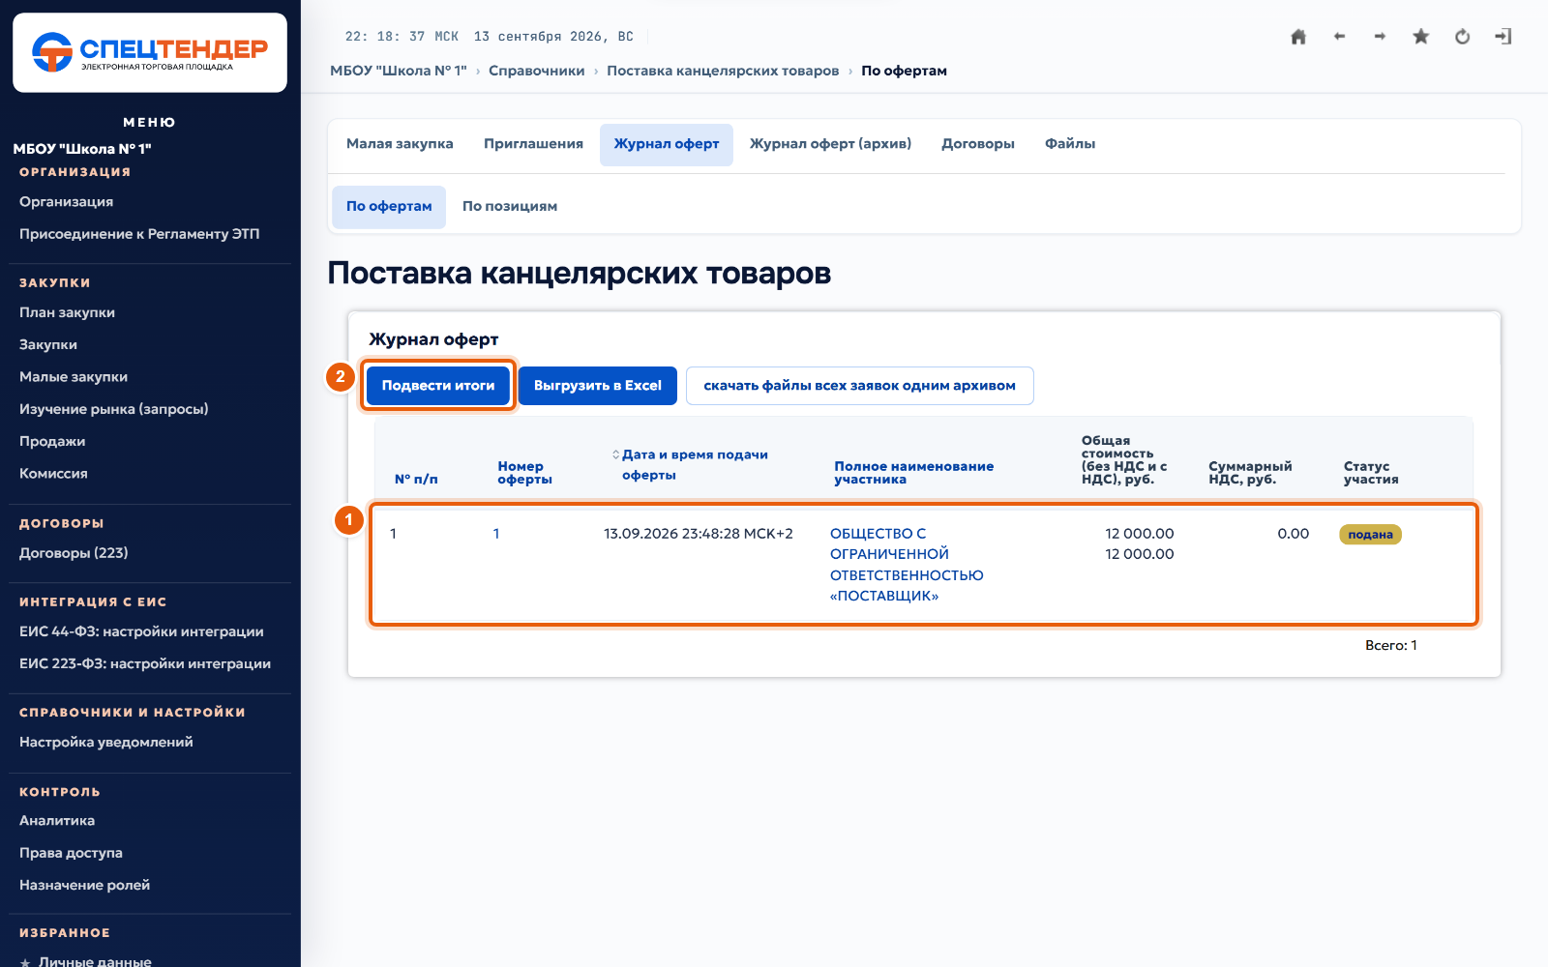
Task: Open the Малая закупка tab
Action: (400, 144)
